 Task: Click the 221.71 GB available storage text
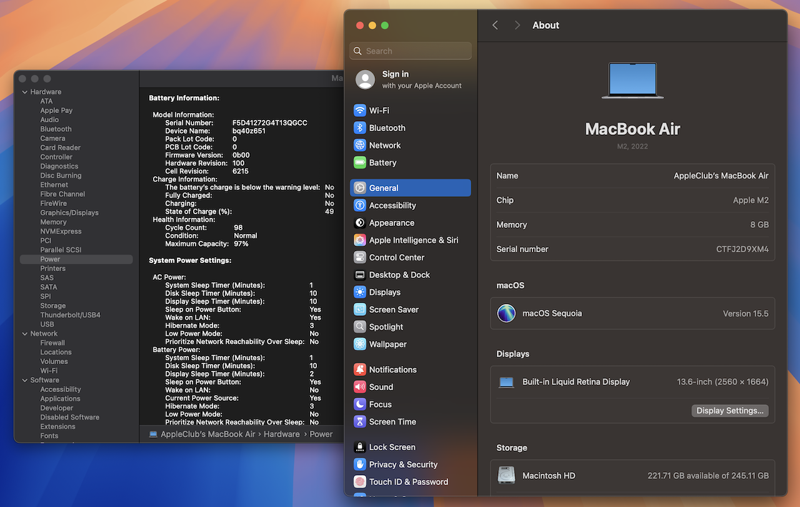coord(708,476)
